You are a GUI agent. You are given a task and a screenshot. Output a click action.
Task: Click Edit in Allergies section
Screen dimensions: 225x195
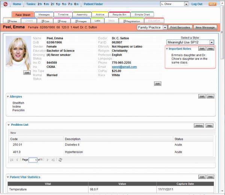pyautogui.click(x=202, y=97)
